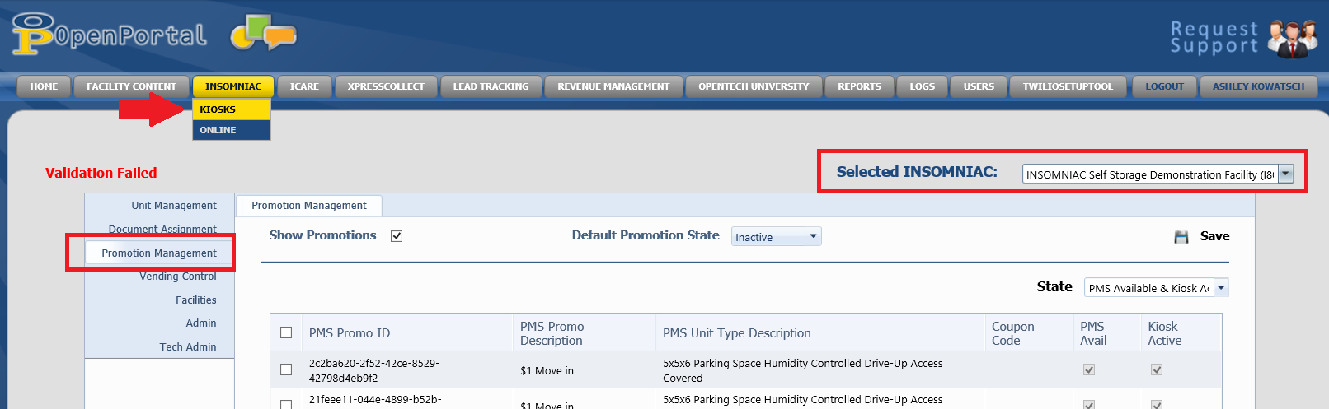Image resolution: width=1329 pixels, height=409 pixels.
Task: Open the TWILIOSETUPTOOL menu
Action: click(1068, 86)
